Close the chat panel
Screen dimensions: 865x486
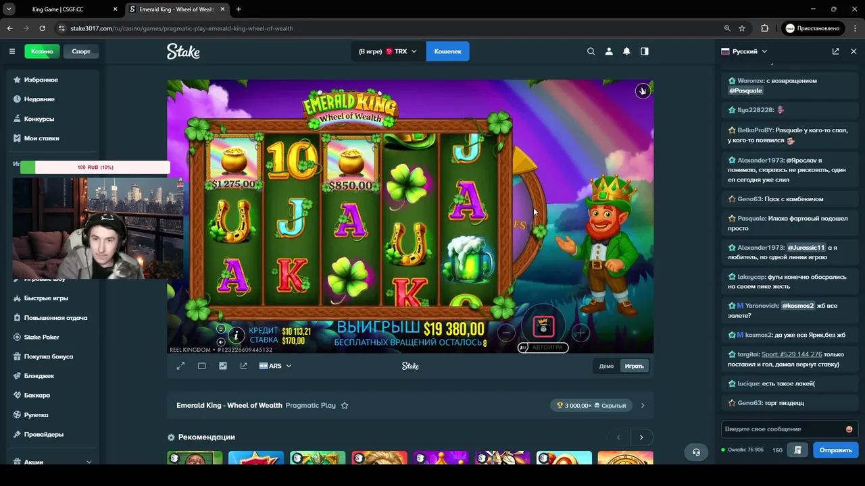point(854,51)
